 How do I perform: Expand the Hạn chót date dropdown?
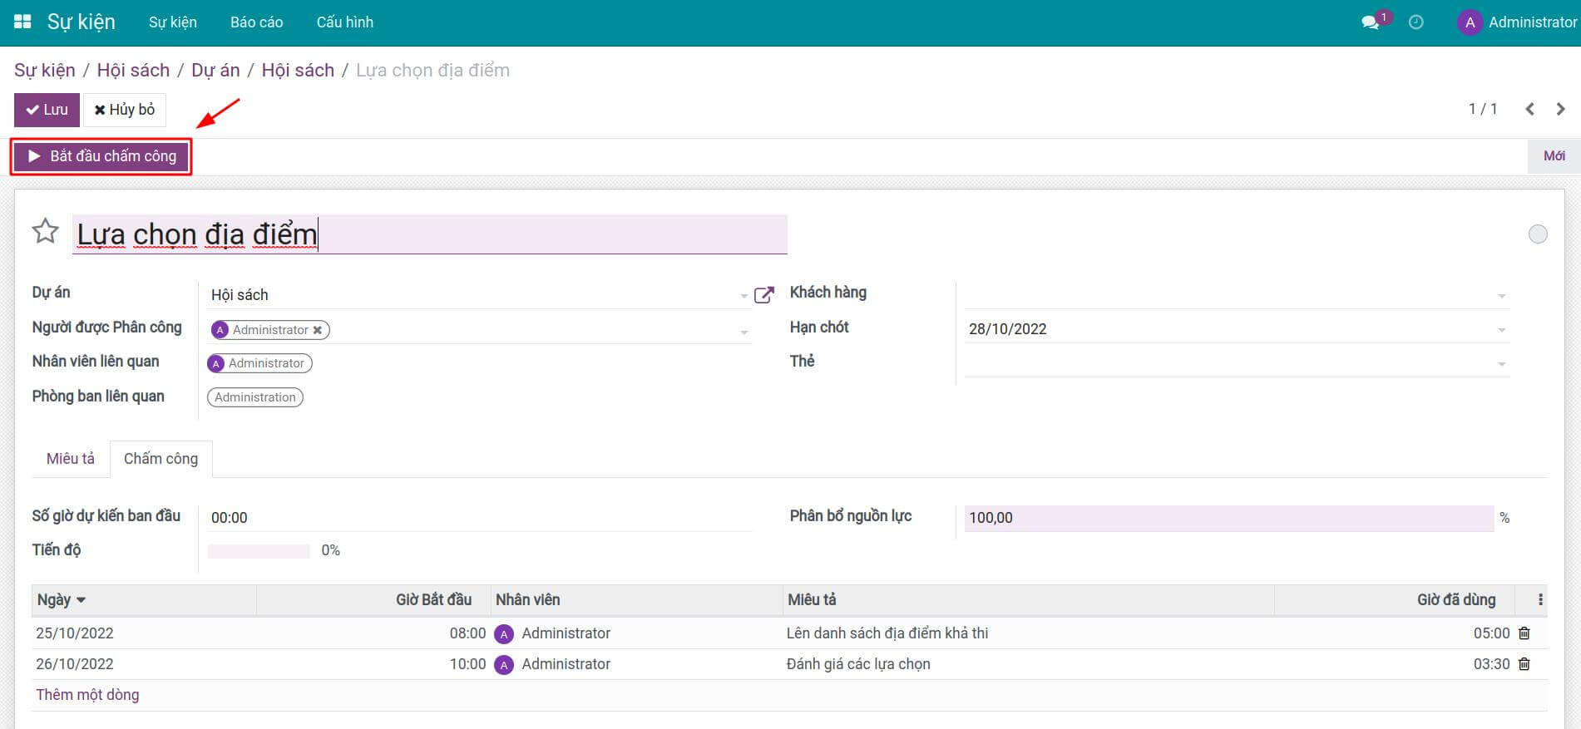[x=1501, y=330]
